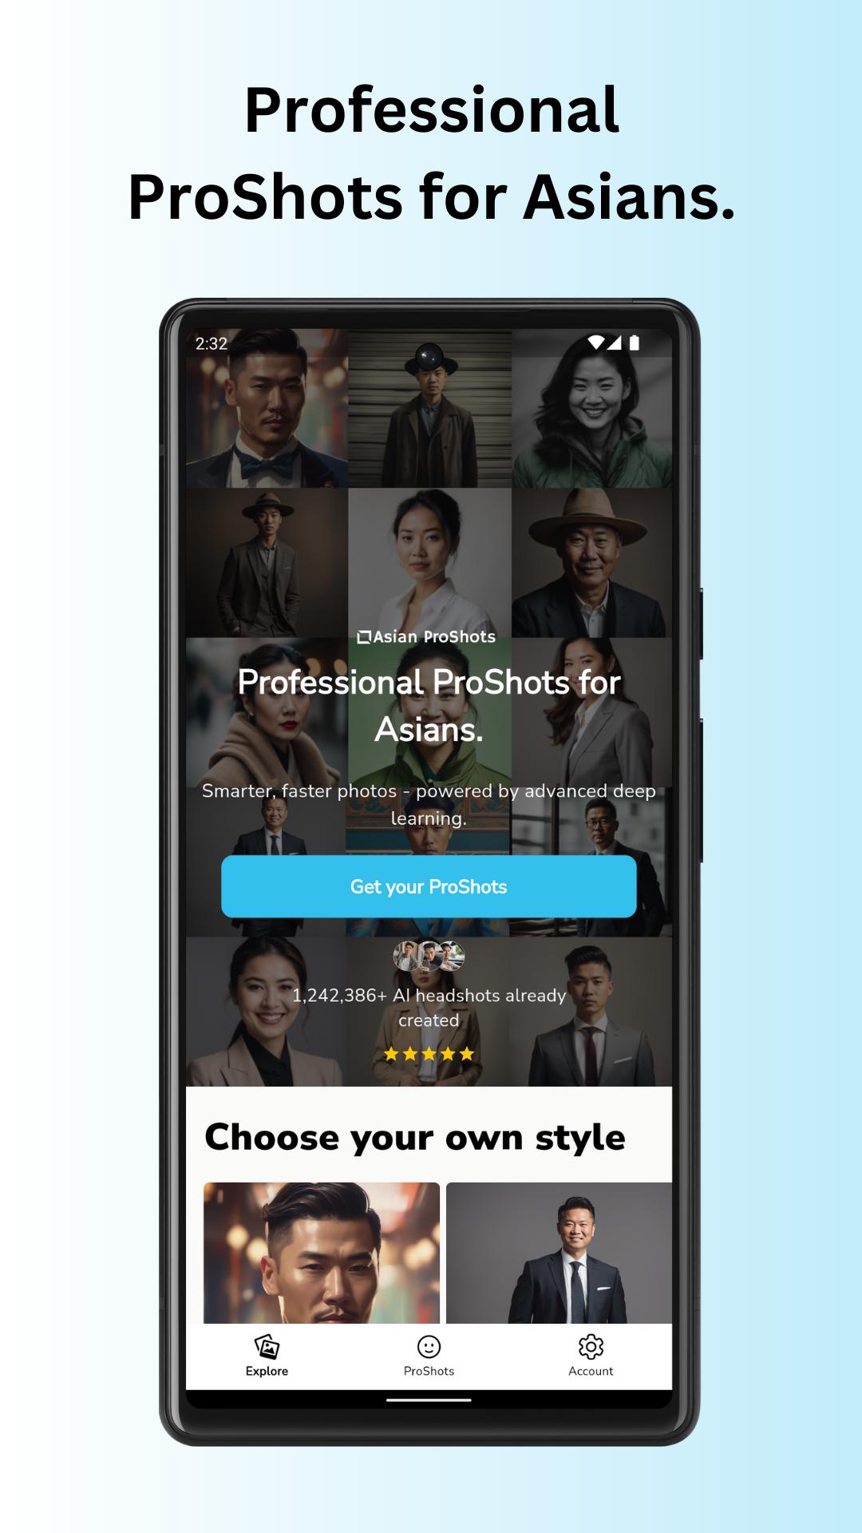Switch to the Account tab label

tap(591, 1371)
